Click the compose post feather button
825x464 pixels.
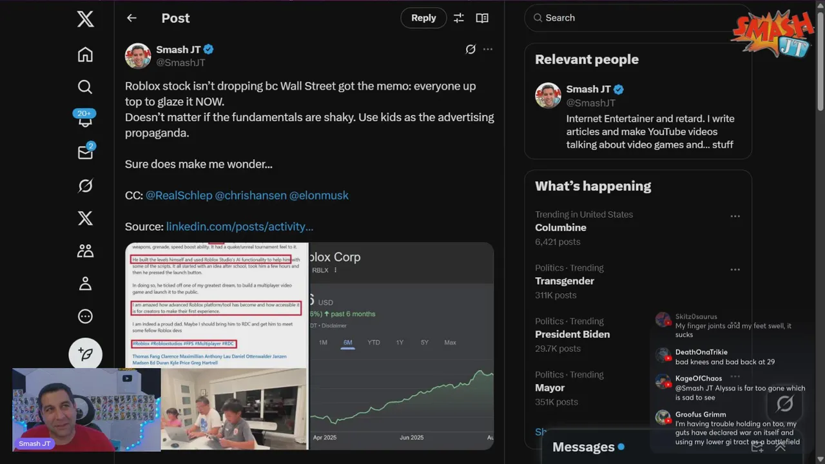pyautogui.click(x=85, y=354)
